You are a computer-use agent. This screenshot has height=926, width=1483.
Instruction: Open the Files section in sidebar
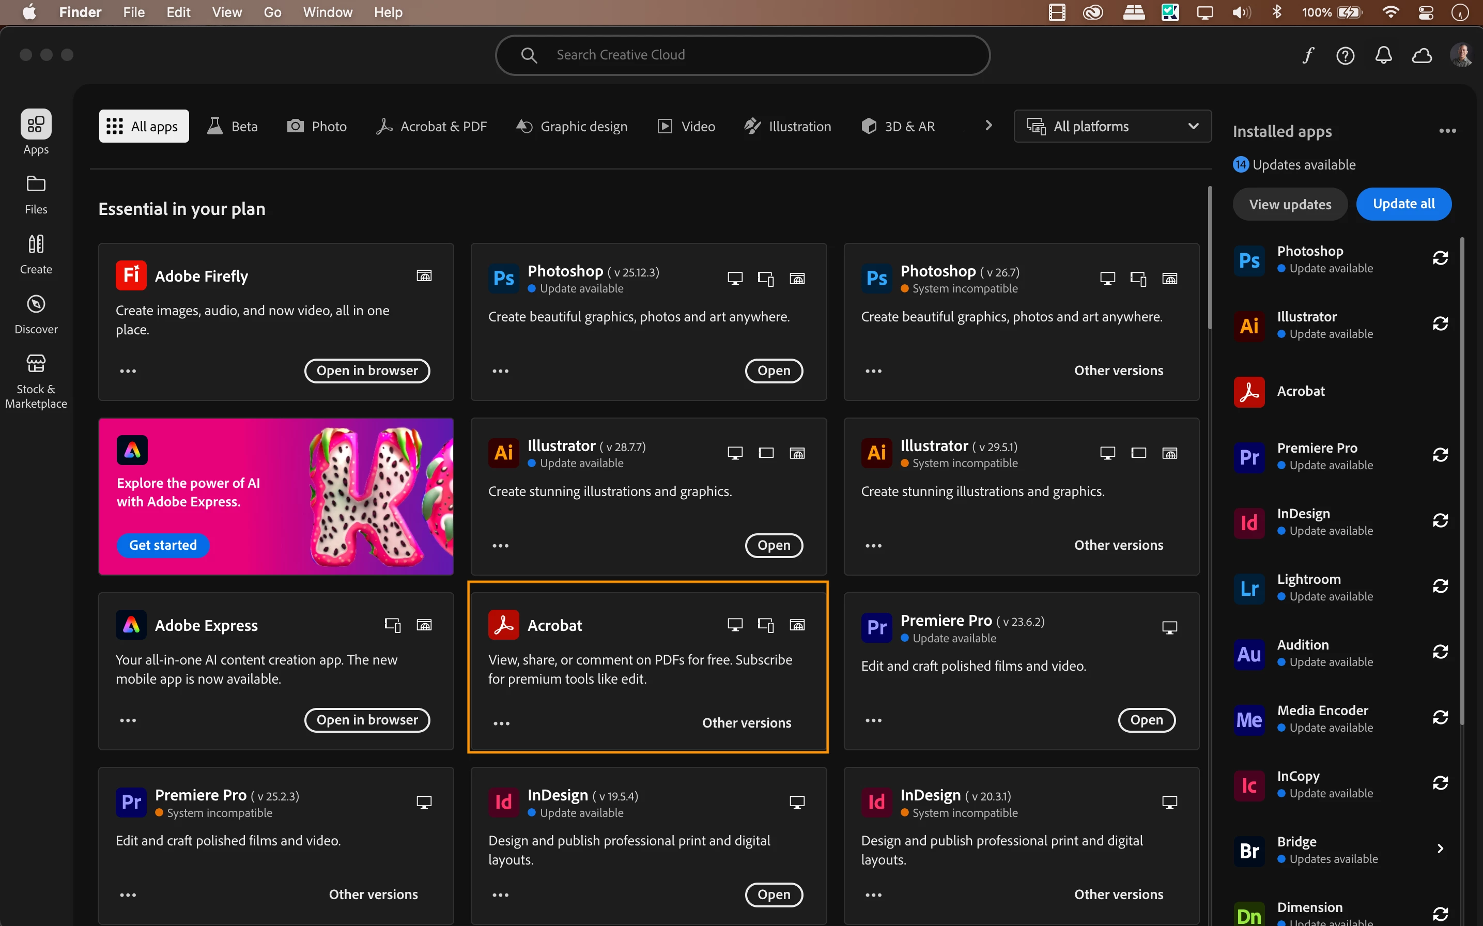(36, 194)
